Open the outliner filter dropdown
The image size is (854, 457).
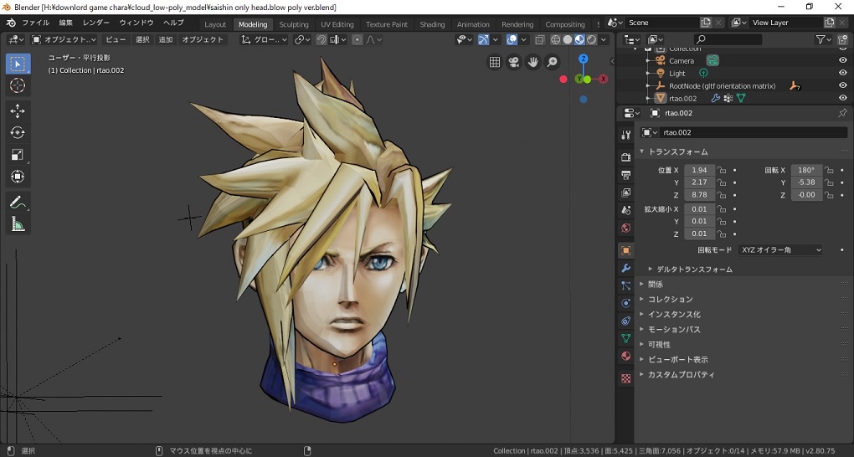(824, 39)
